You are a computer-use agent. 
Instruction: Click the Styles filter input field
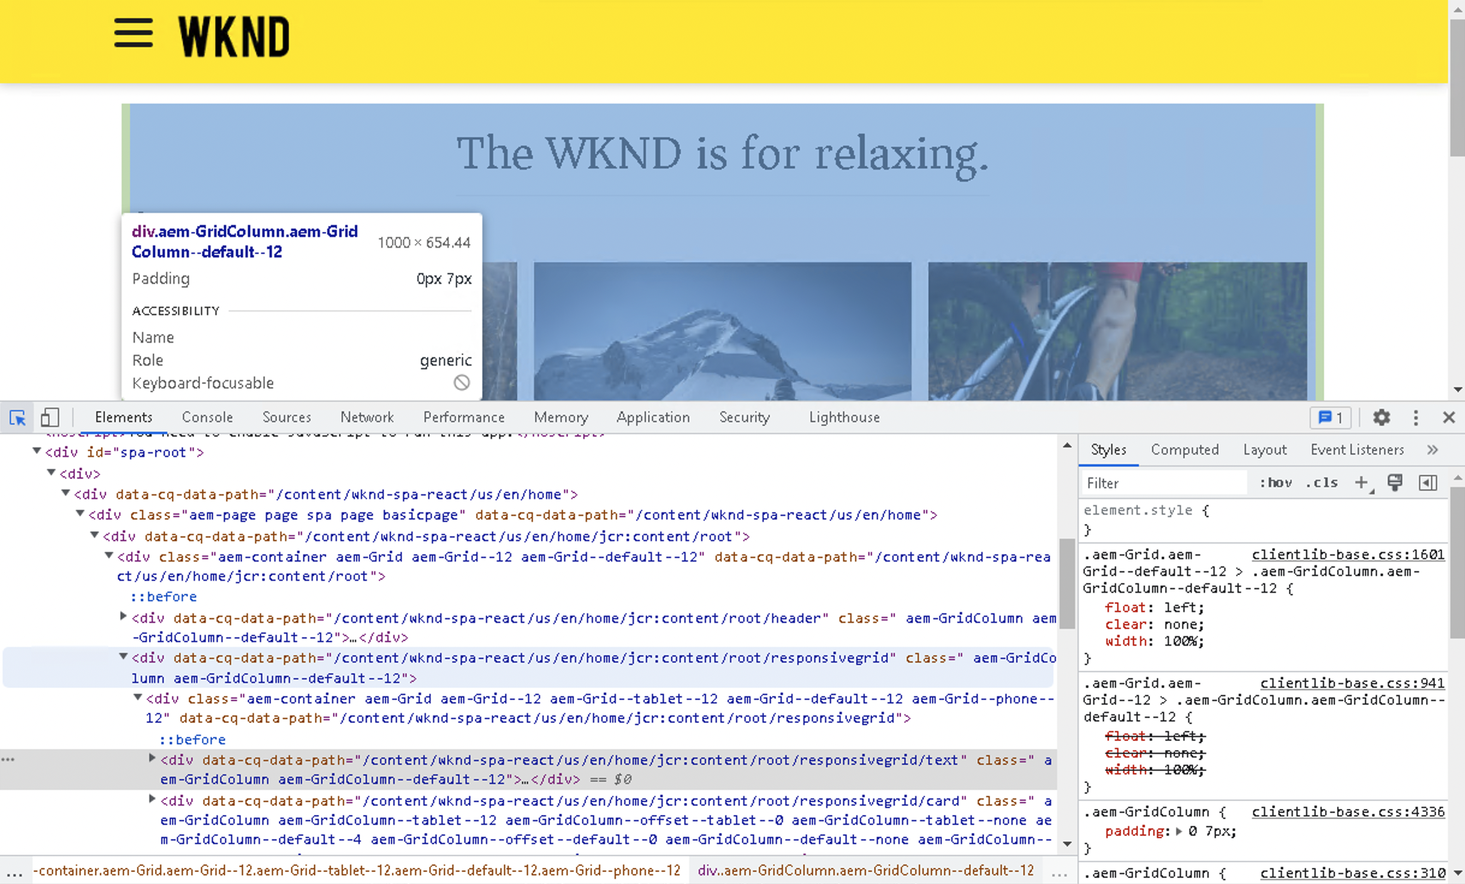tap(1164, 483)
